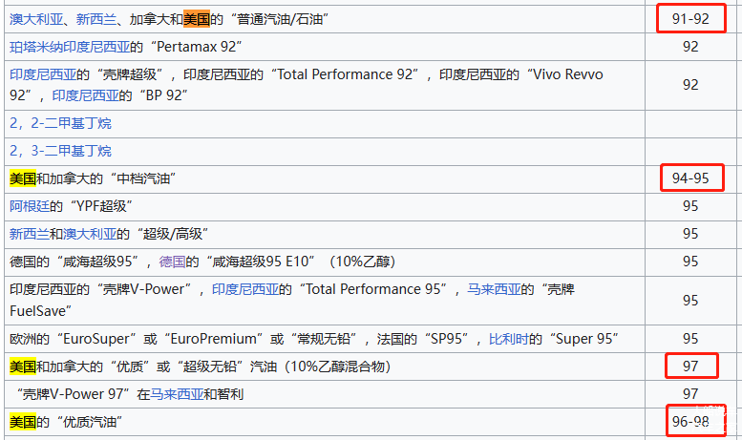This screenshot has height=440, width=742.
Task: Select the red-boxed 94-95 value cell
Action: pyautogui.click(x=689, y=178)
